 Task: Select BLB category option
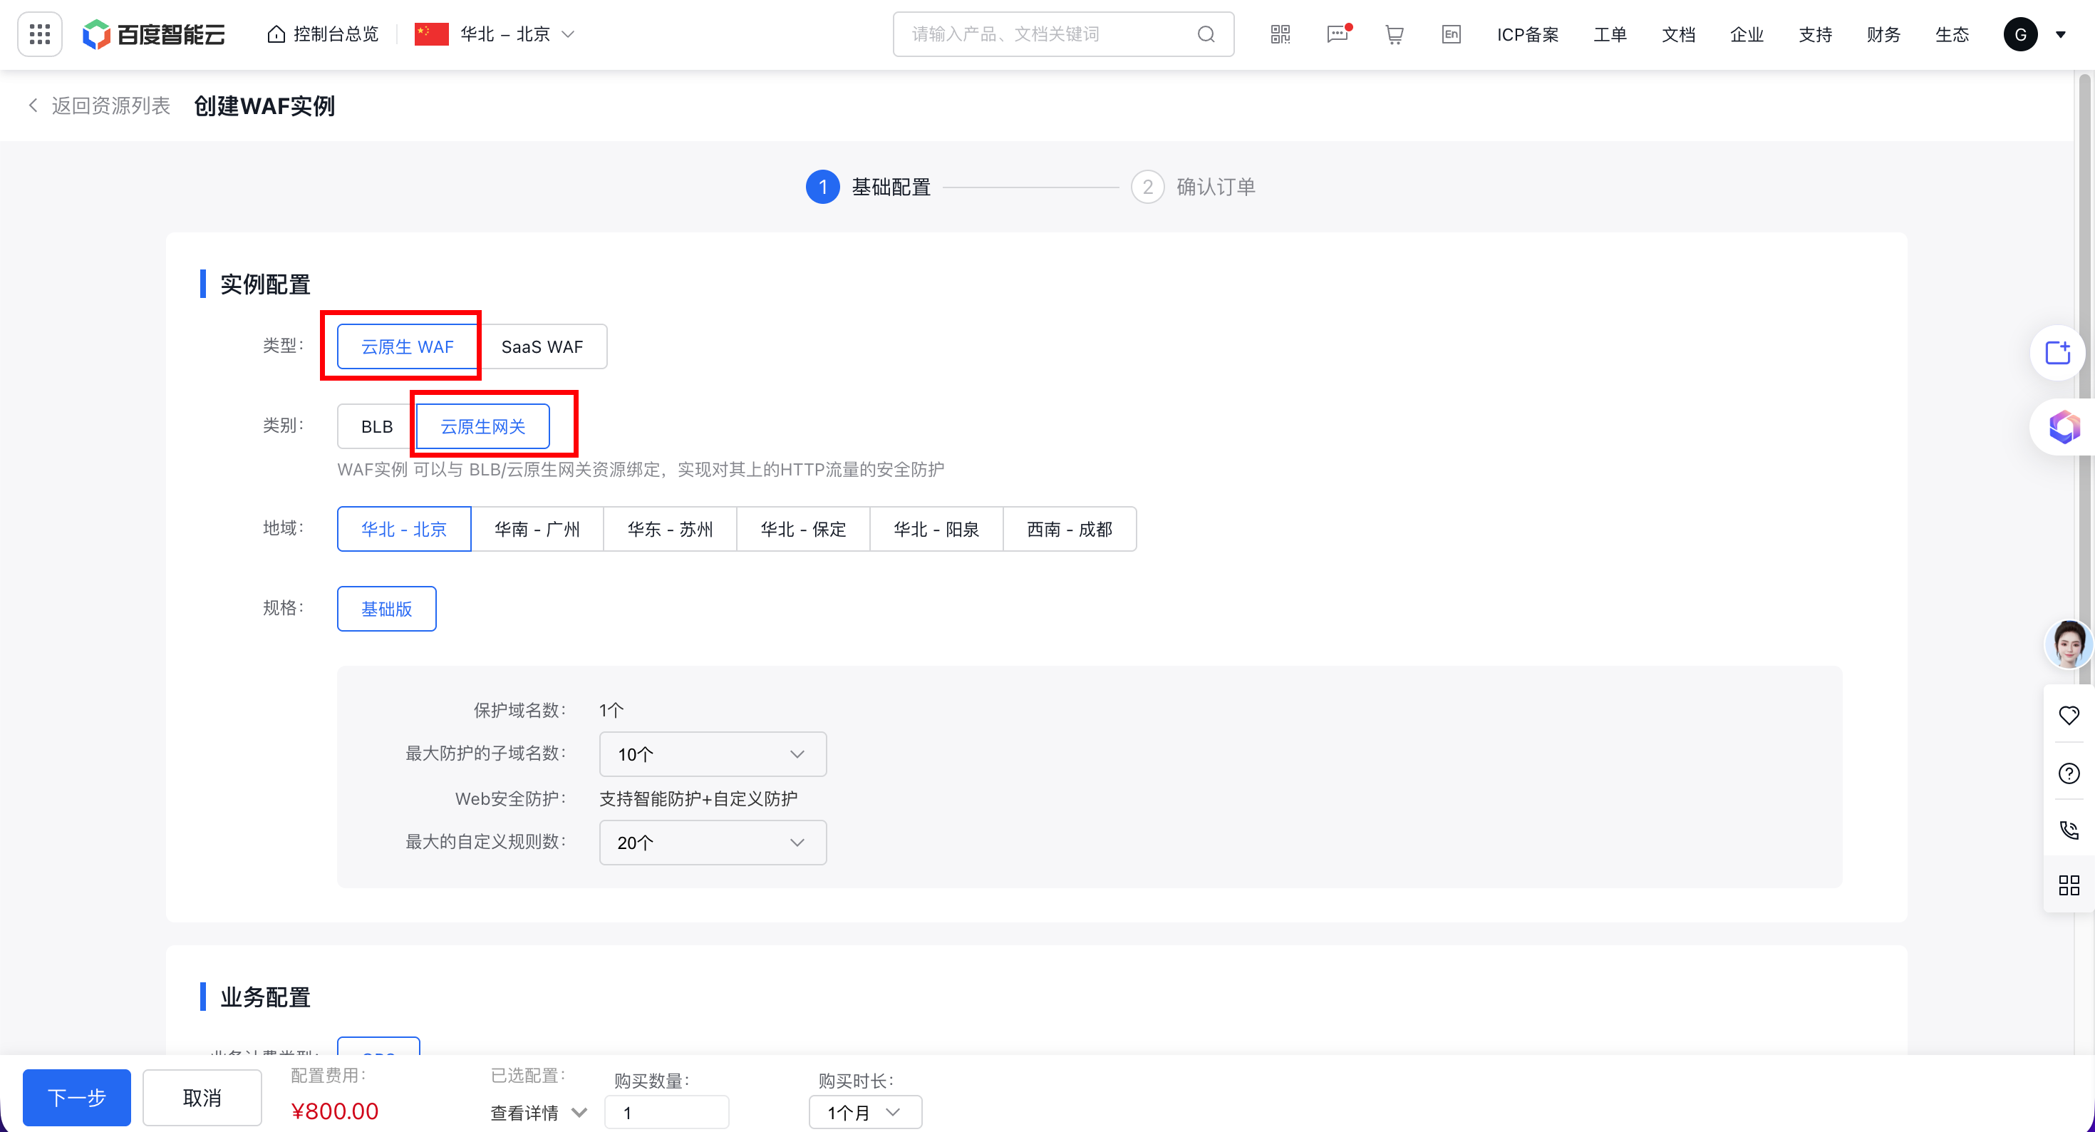click(x=376, y=426)
